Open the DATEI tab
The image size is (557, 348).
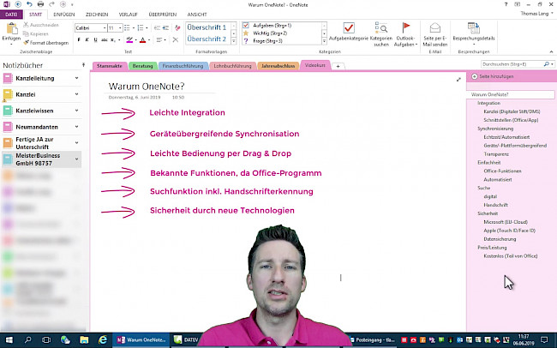pyautogui.click(x=11, y=15)
